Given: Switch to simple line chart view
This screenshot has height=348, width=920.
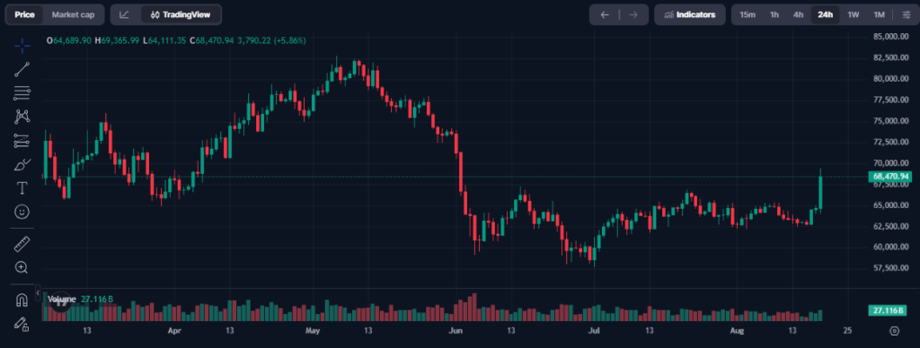Looking at the screenshot, I should tap(124, 14).
